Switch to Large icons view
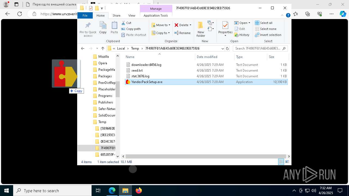Image resolution: width=349 pixels, height=196 pixels. coord(287,162)
